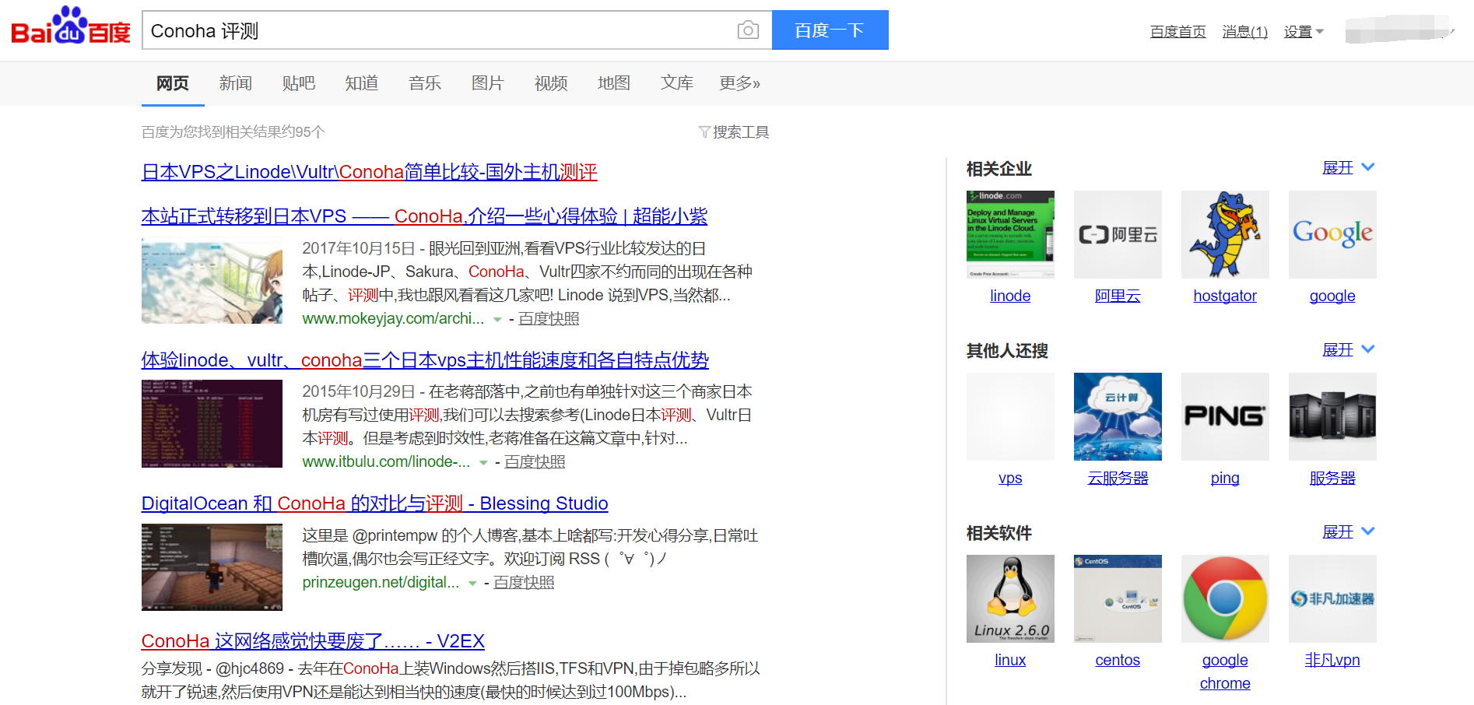Open the 阿里云 logo thumbnail
This screenshot has height=705, width=1474.
[1118, 234]
